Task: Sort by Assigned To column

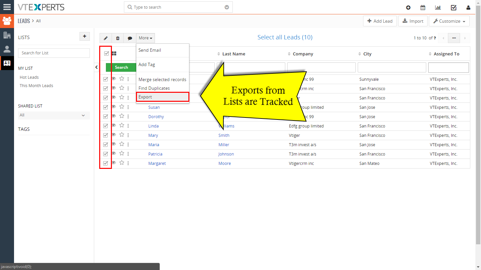Action: (x=446, y=54)
